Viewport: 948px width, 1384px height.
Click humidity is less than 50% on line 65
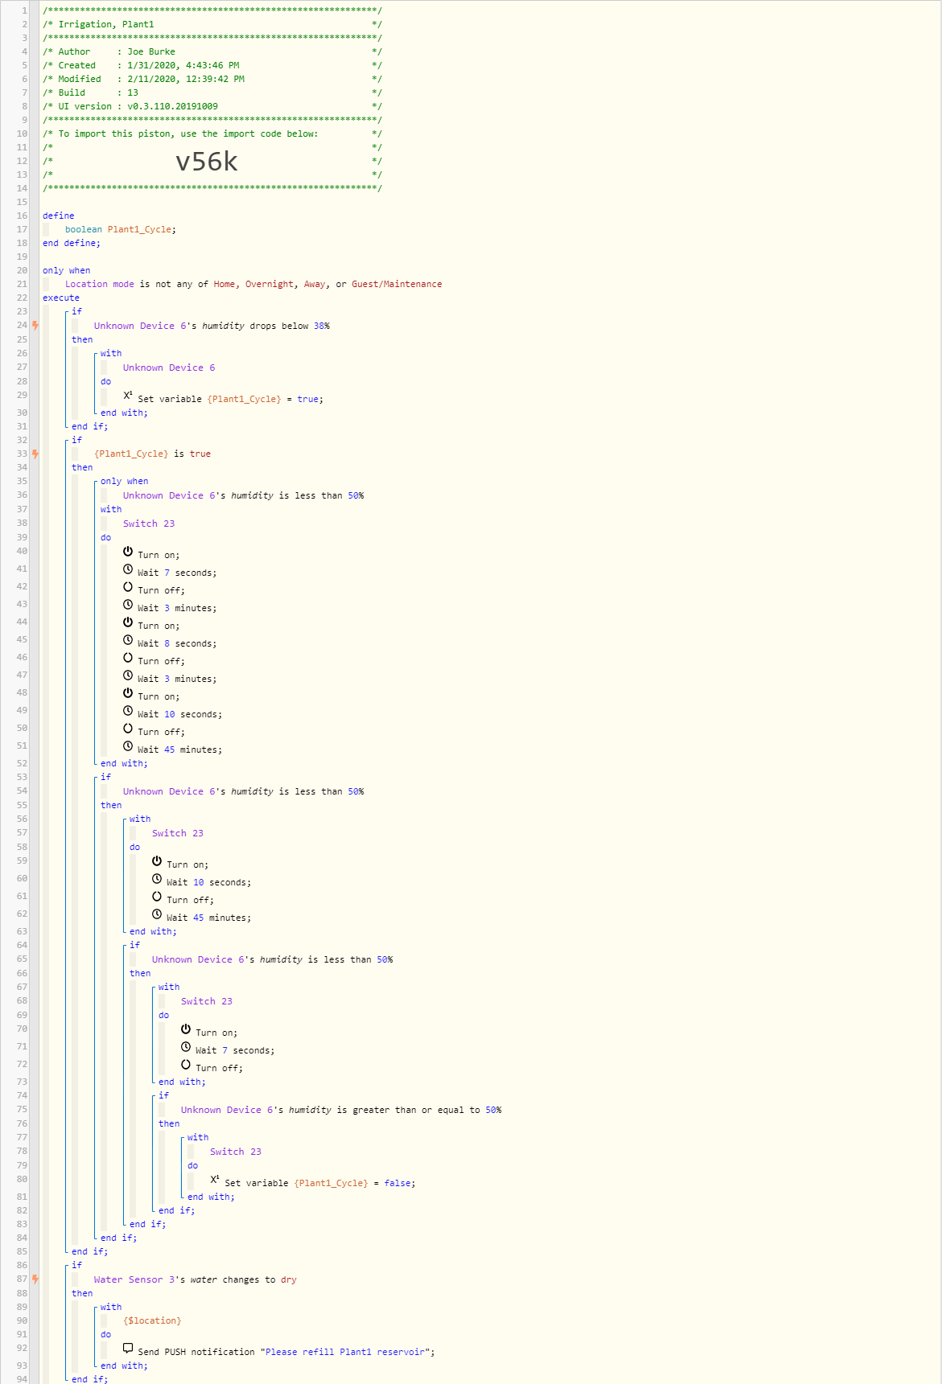(272, 959)
